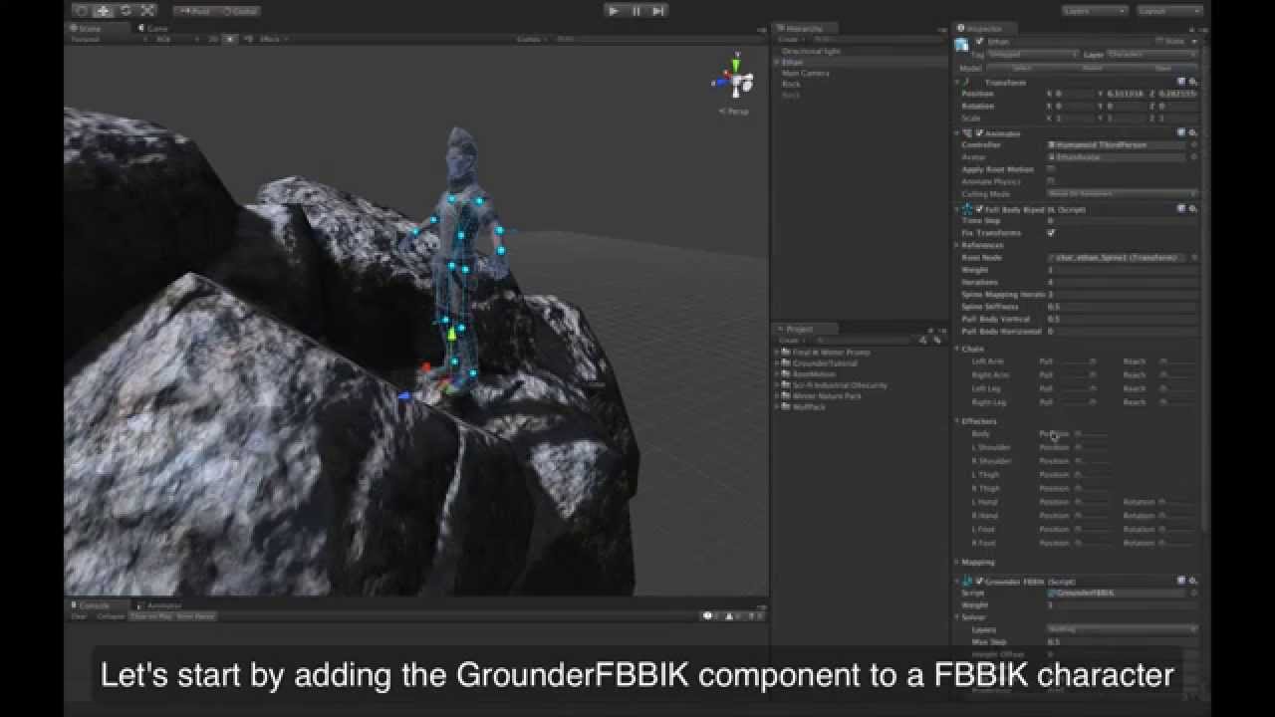The height and width of the screenshot is (717, 1275).
Task: Expand the GrounderTutorial folder in Project
Action: pyautogui.click(x=775, y=362)
